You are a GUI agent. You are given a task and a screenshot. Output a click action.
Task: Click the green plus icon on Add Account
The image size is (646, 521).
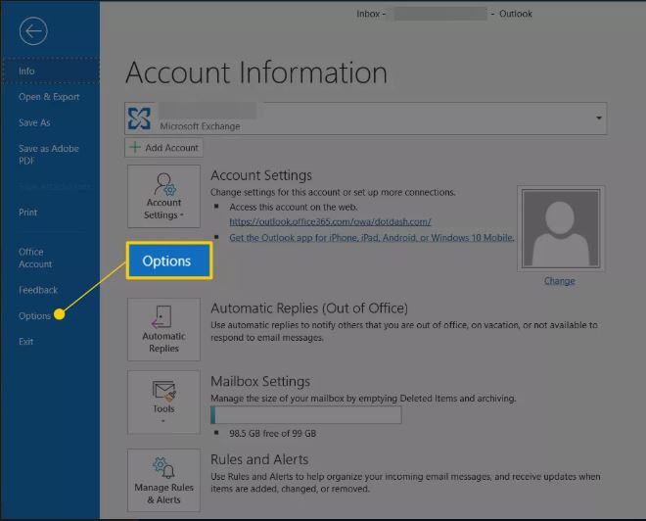[135, 147]
